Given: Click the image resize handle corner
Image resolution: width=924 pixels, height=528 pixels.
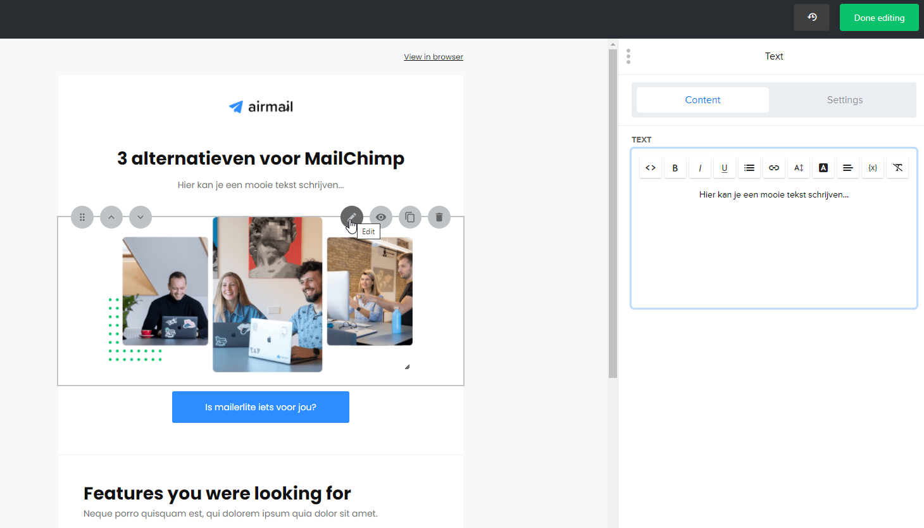Looking at the screenshot, I should [407, 367].
